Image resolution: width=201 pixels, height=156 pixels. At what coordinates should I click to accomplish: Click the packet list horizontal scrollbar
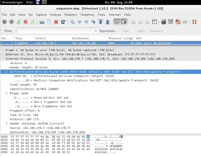click(x=100, y=45)
